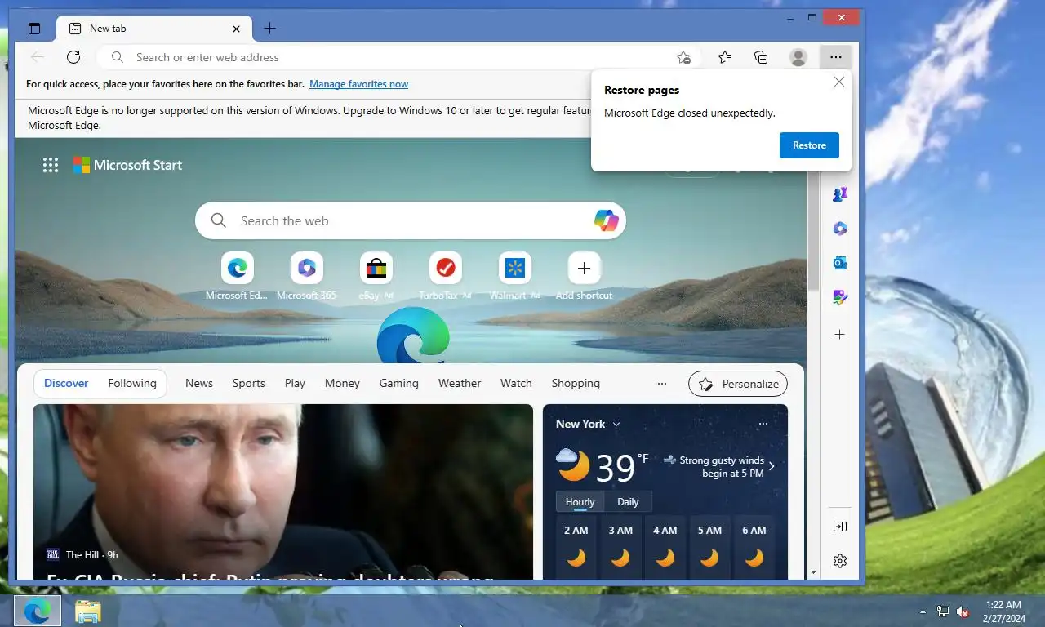
Task: Select the Discover feed tab
Action: 66,383
